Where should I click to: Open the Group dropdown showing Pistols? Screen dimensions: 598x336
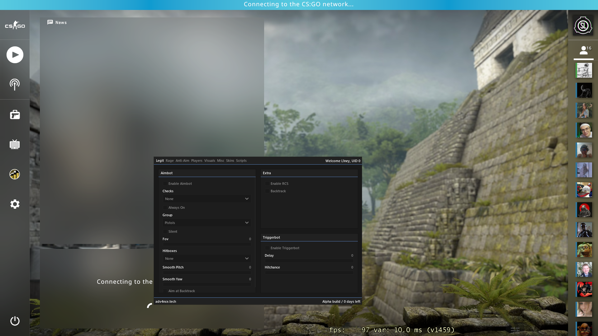pyautogui.click(x=207, y=223)
